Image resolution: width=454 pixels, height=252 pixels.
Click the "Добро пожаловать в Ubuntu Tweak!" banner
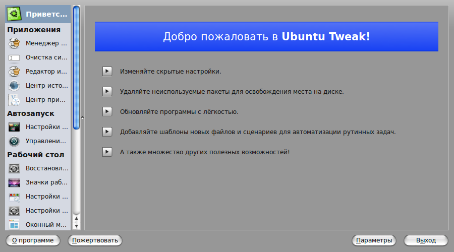point(266,36)
